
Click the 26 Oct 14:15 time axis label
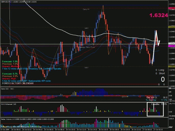pos(92,130)
